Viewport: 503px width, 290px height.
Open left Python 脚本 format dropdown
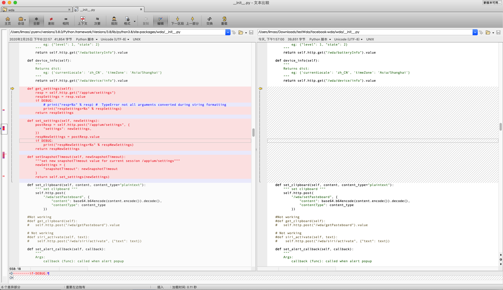pos(87,39)
